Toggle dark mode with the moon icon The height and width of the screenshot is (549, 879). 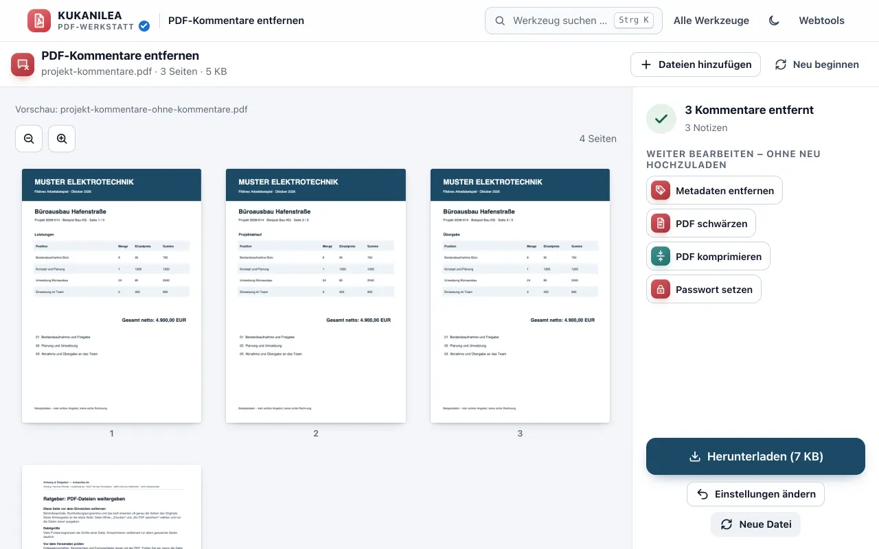tap(774, 21)
